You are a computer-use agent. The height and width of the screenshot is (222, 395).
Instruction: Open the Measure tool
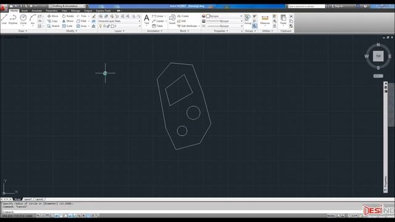(265, 20)
